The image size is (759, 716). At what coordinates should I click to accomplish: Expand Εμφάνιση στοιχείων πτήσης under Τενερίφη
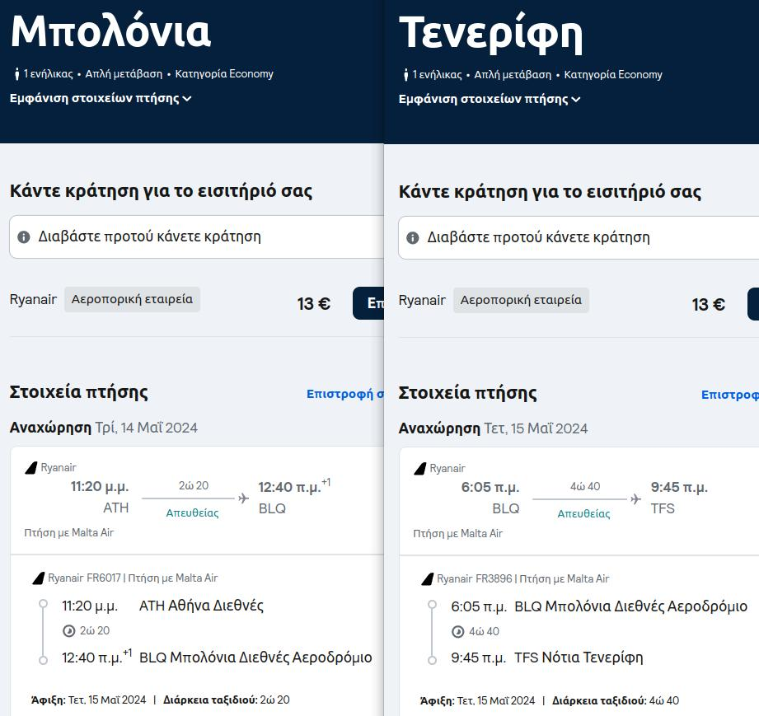click(x=490, y=99)
